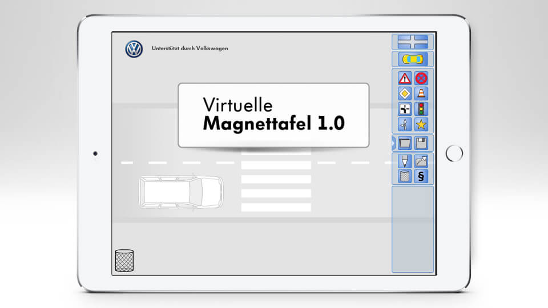Open the road intersection layouts tool
Image resolution: width=548 pixels, height=308 pixels.
pos(412,42)
